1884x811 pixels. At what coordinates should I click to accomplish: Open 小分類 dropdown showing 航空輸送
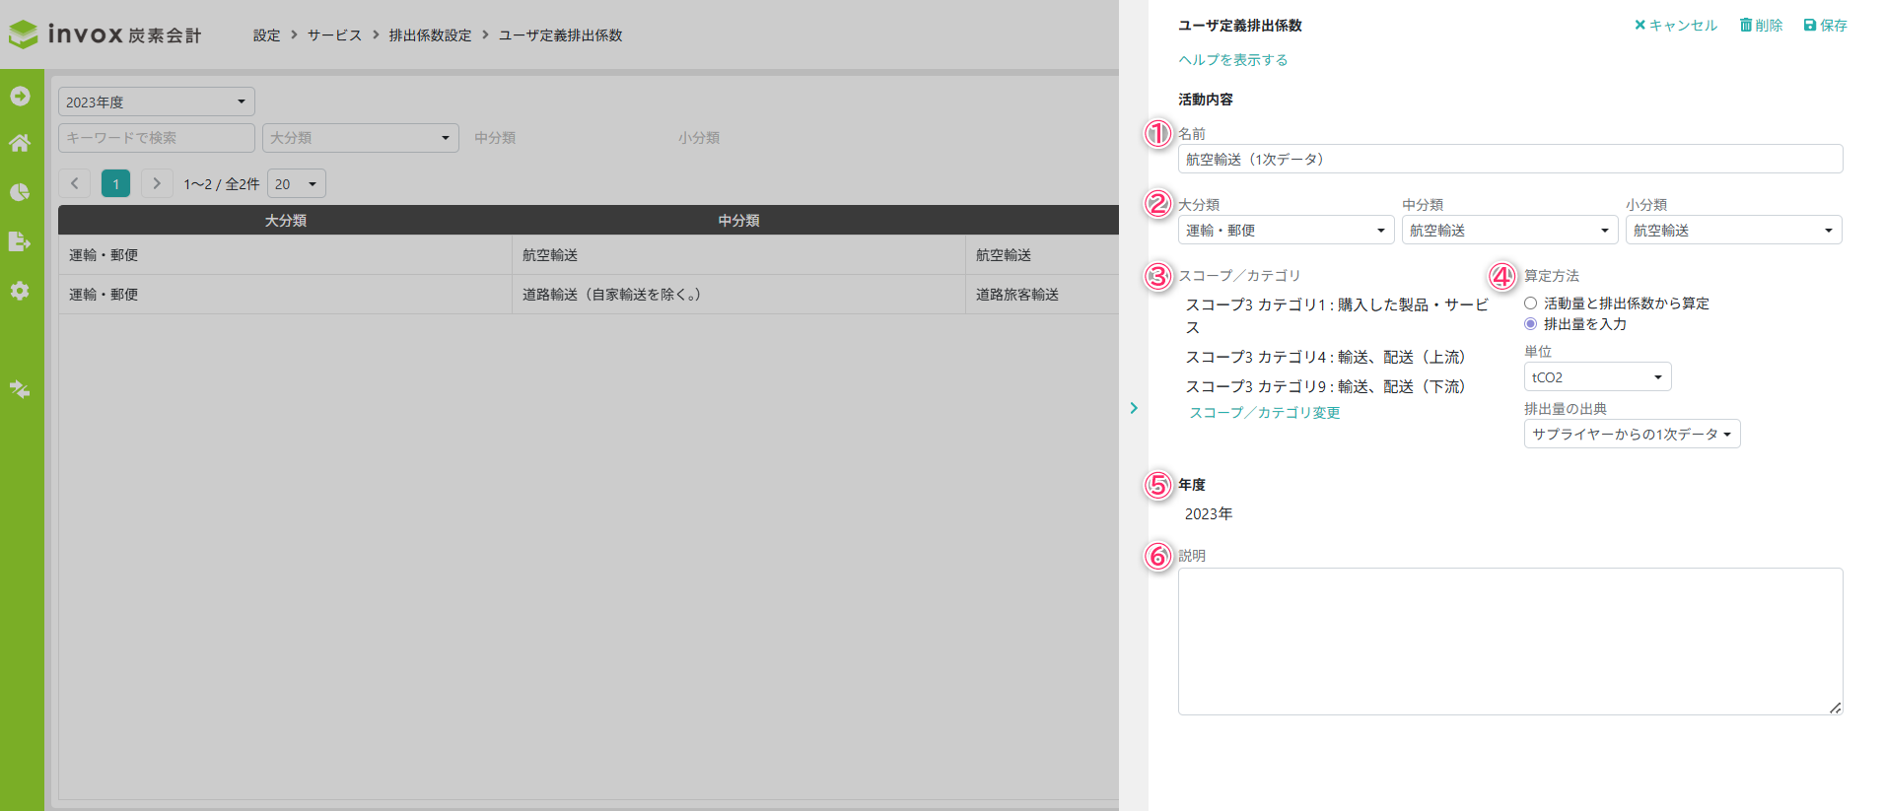pyautogui.click(x=1733, y=230)
